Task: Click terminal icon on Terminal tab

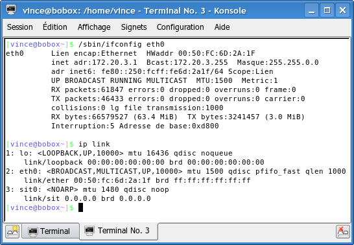Action: 32,231
